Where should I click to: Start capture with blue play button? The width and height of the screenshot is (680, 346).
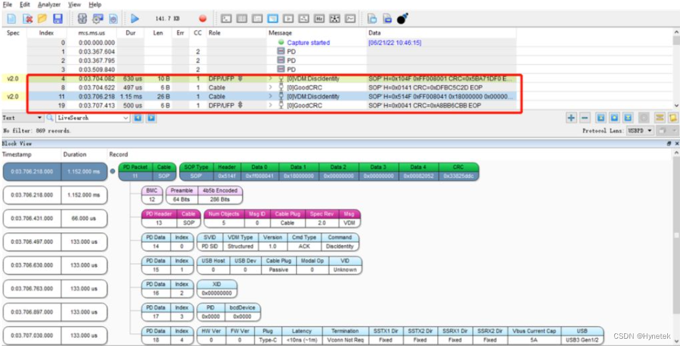(x=135, y=19)
